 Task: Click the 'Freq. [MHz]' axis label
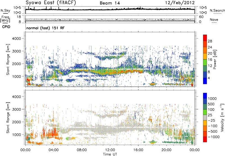(x=5, y=19)
